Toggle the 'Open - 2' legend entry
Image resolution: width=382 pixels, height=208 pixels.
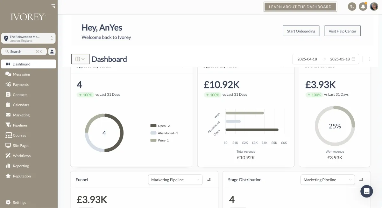pyautogui.click(x=160, y=126)
